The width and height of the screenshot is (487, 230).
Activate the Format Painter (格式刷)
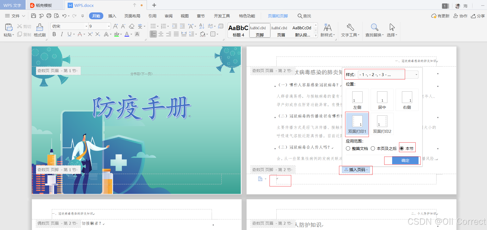[40, 30]
